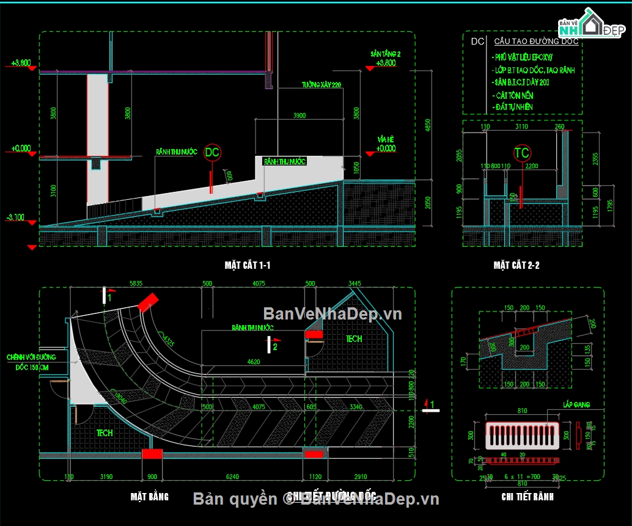This screenshot has width=632, height=526.
Task: Click the TECH room label inside pentagon room
Action: pos(354,338)
